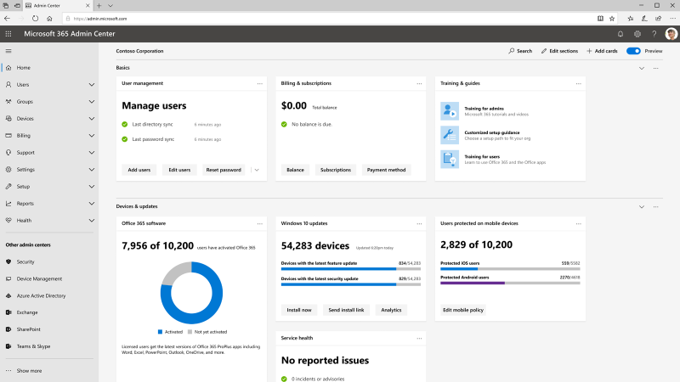Click the Home icon in sidebar
Viewport: 680px width, 382px height.
(x=8, y=68)
